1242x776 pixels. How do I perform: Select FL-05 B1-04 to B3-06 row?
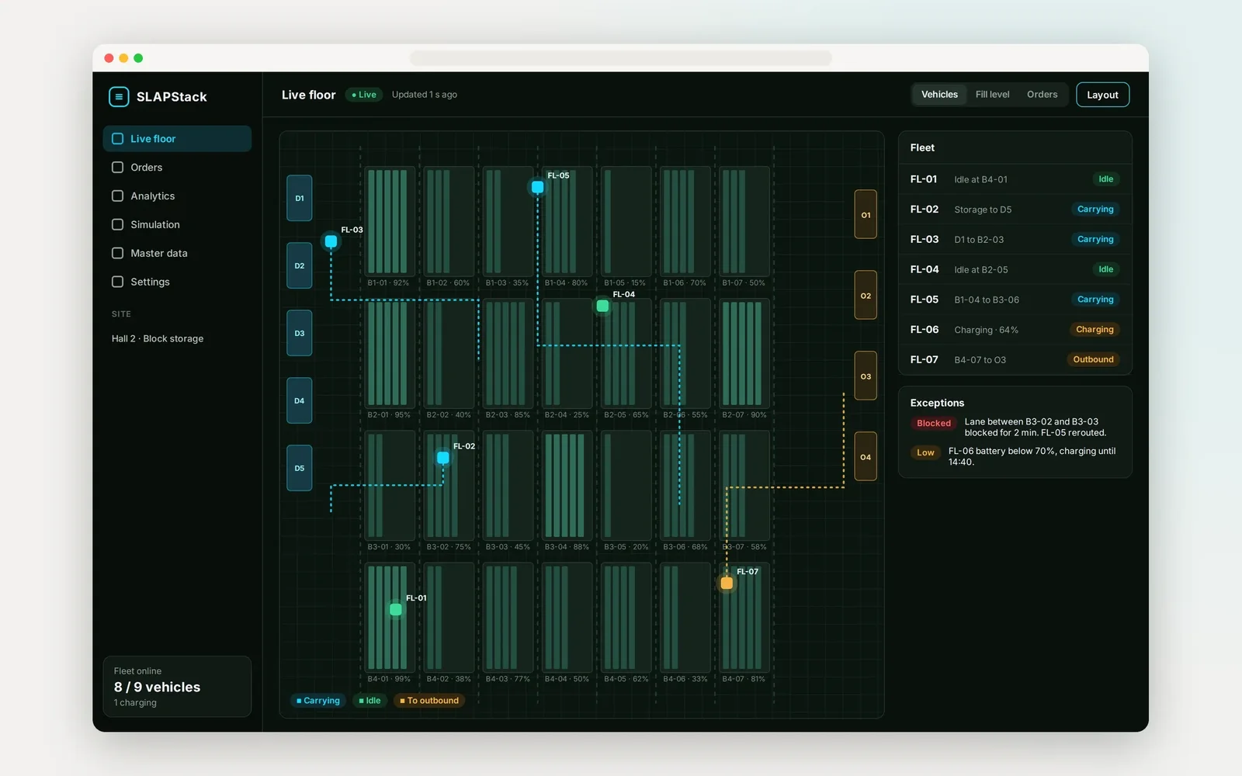[1015, 300]
